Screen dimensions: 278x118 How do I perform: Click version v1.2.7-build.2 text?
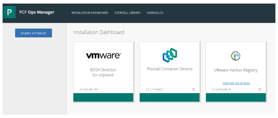pyautogui.click(x=154, y=89)
